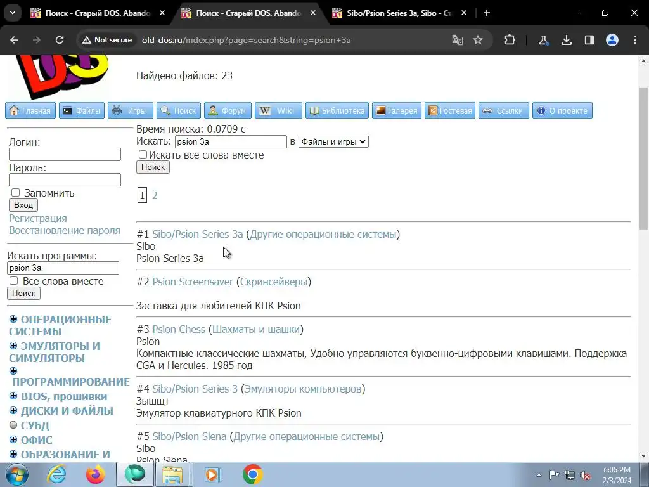Viewport: 649px width, 487px height.
Task: Expand the BIOS, прошивки category
Action: [13, 396]
